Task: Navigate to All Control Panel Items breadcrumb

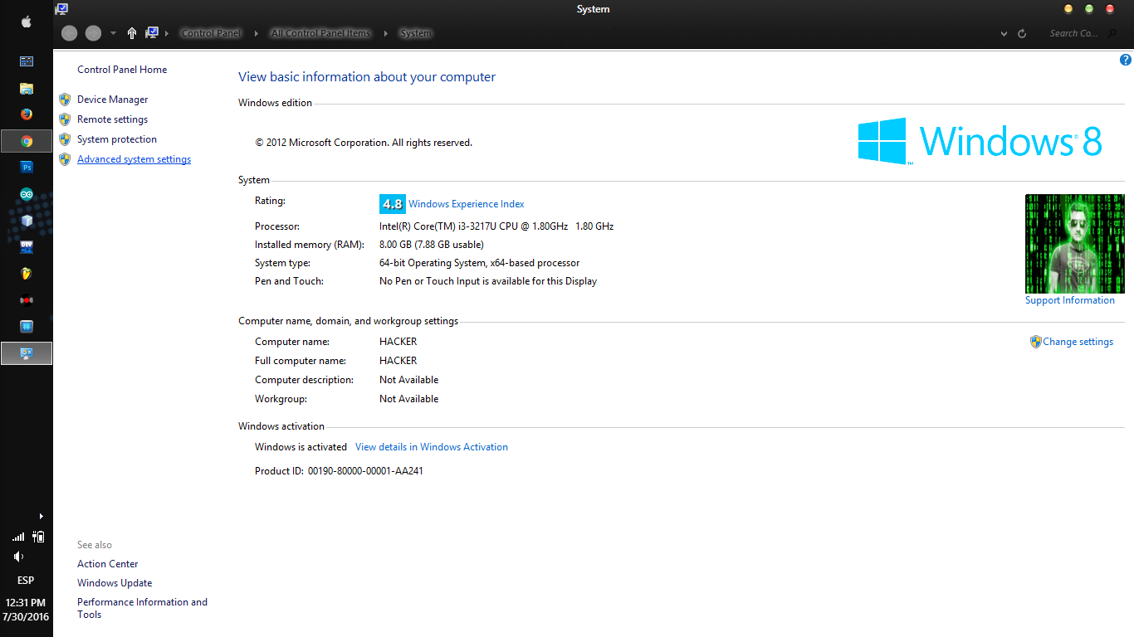Action: tap(321, 33)
